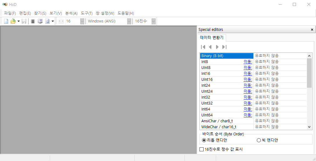Image resolution: width=316 pixels, height=161 pixels.
Task: Select the Binary (8 bit) row
Action: tap(227, 56)
